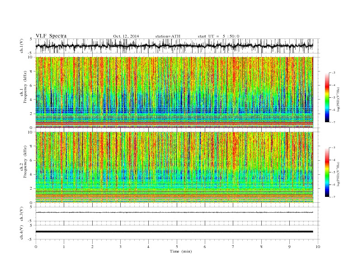Click the 'station=ATH' label
The width and height of the screenshot is (358, 277).
[168, 36]
